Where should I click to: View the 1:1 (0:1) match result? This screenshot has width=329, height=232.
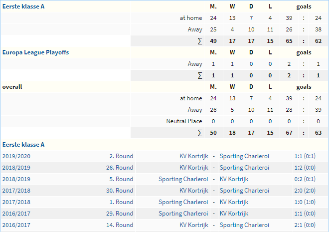(x=305, y=156)
